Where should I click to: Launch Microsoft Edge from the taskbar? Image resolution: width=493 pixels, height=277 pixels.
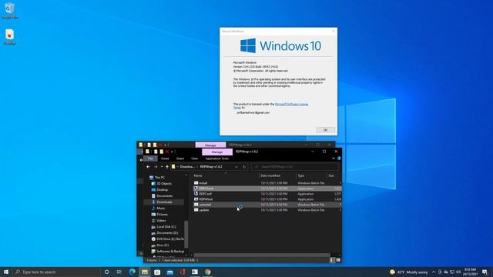(132, 272)
